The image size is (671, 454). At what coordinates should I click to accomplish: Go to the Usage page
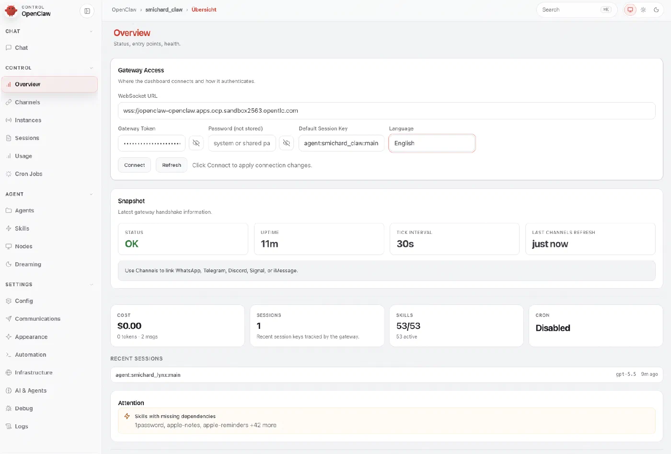50,156
